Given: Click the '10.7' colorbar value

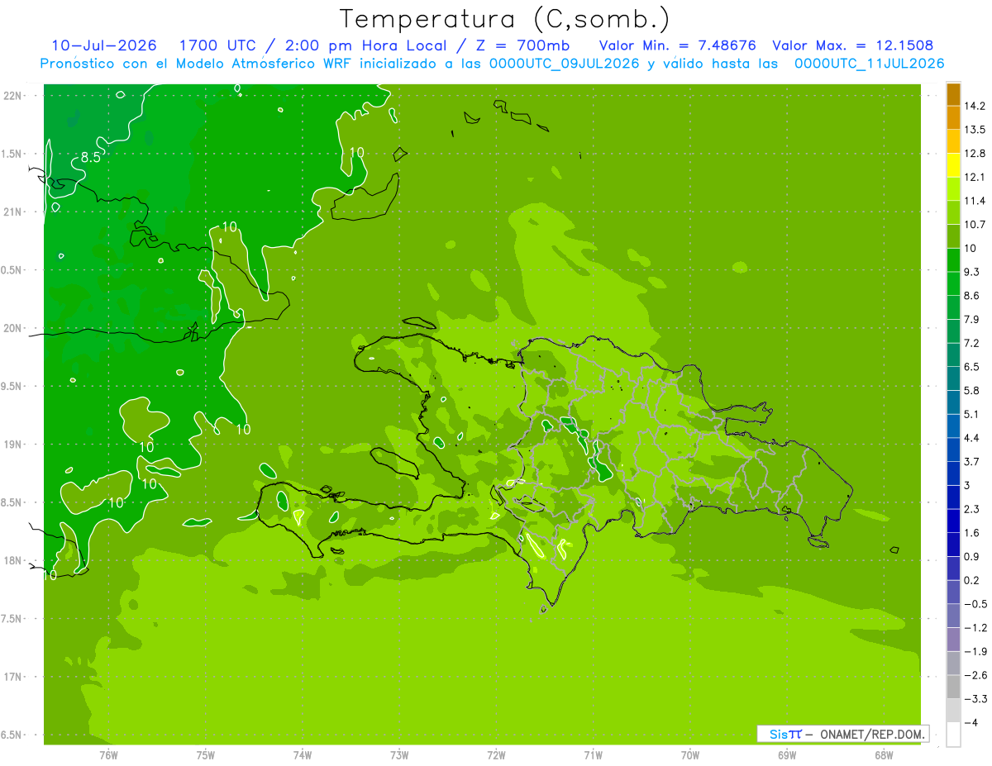Looking at the screenshot, I should pyautogui.click(x=975, y=225).
